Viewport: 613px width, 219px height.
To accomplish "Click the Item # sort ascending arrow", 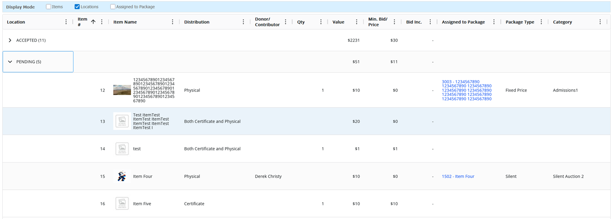I will [x=93, y=22].
